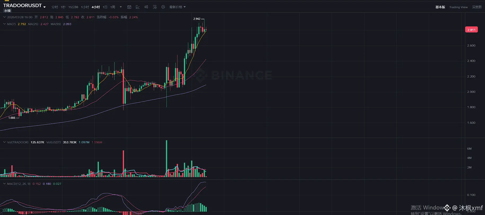Click the TRADOORUSDT symbol name
Image resolution: width=485 pixels, height=215 pixels.
[x=23, y=6]
